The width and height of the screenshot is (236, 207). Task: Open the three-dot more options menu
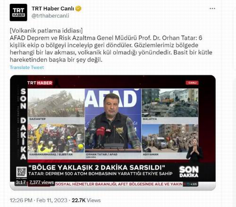point(212,8)
